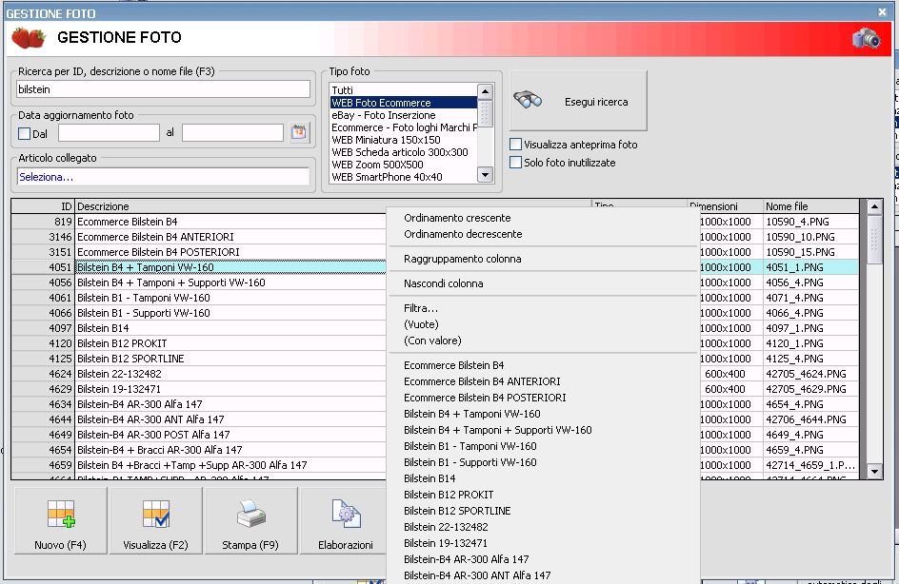Screen dimensions: 899x584
Task: Pick Ecommerce Bilstein B4 ANTERIORI filter value
Action: 482,380
